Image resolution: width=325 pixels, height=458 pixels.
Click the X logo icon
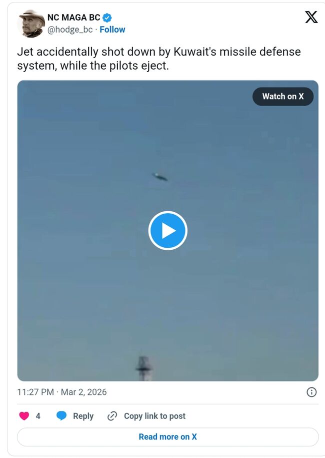pos(311,18)
